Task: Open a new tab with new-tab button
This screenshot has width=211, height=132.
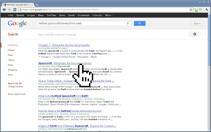Action: click(37, 5)
